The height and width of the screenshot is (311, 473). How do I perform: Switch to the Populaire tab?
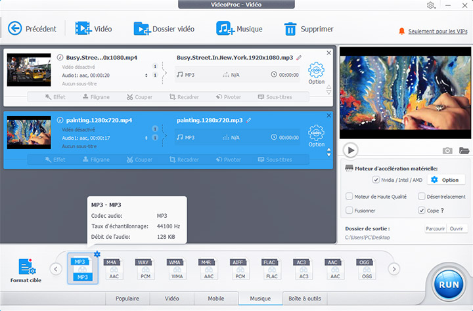click(x=127, y=299)
